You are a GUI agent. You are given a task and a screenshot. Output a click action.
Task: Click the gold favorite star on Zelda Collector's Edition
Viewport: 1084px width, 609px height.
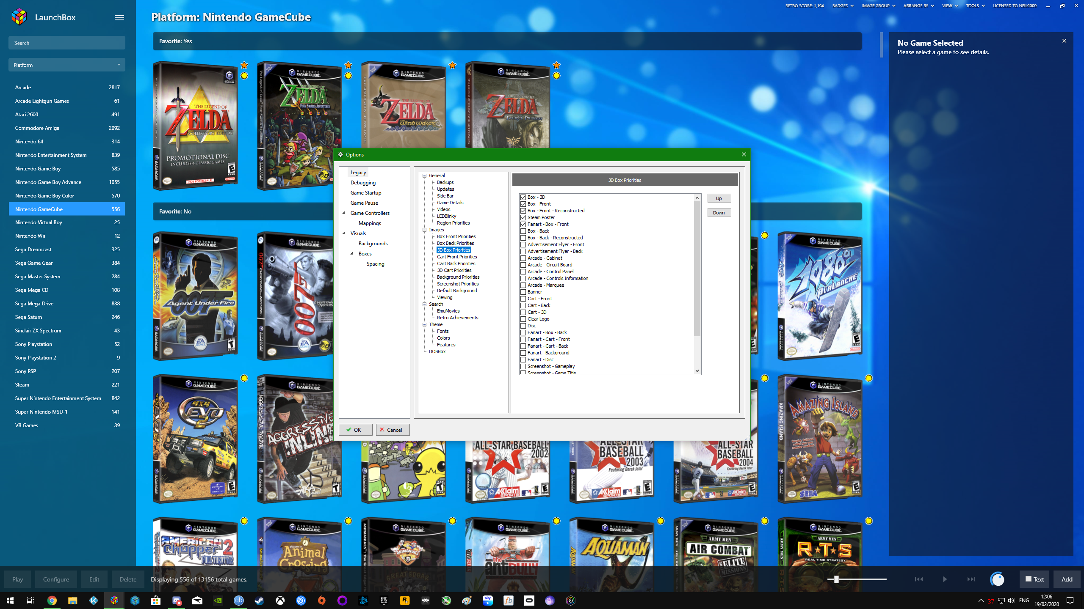point(244,65)
